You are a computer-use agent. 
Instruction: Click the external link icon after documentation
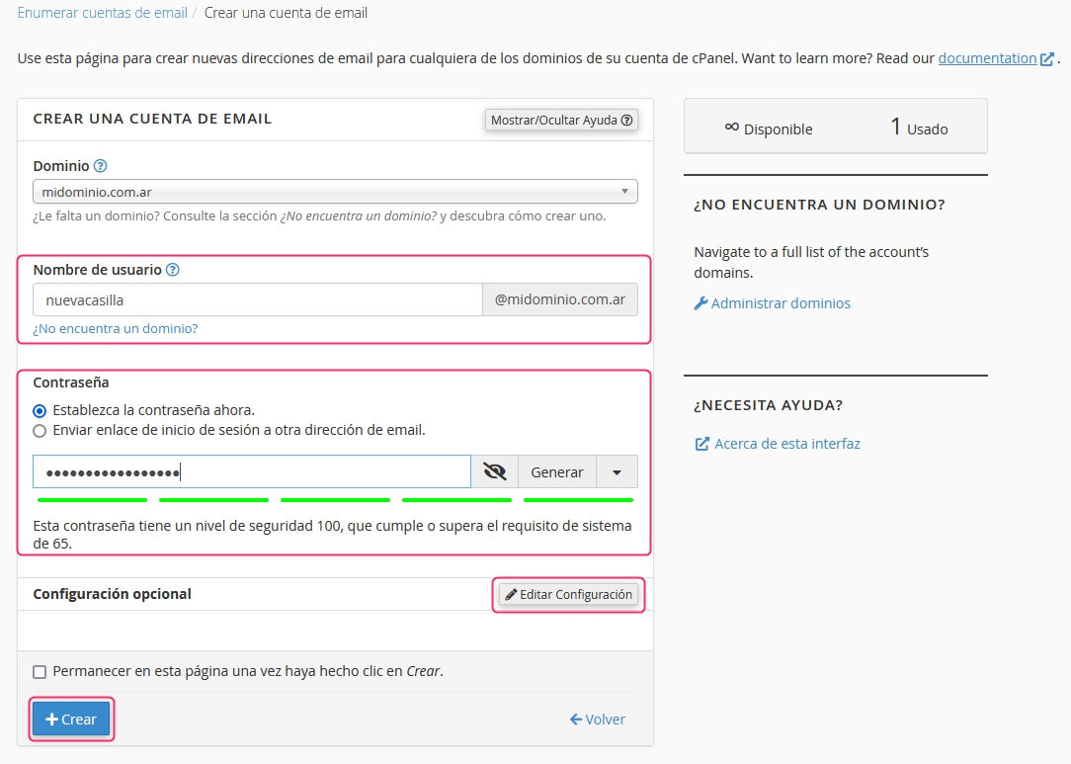(x=1046, y=59)
